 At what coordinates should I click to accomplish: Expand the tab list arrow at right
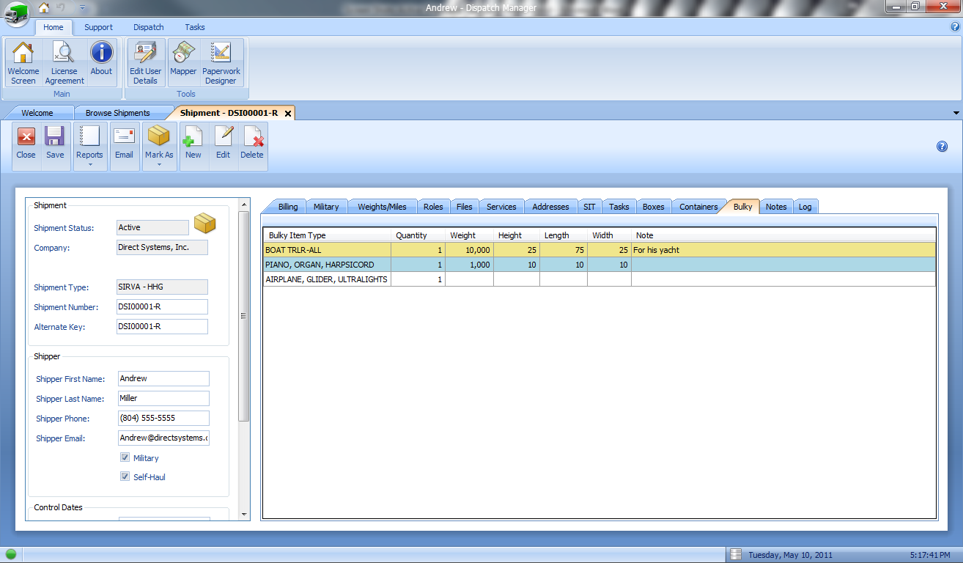pos(956,113)
